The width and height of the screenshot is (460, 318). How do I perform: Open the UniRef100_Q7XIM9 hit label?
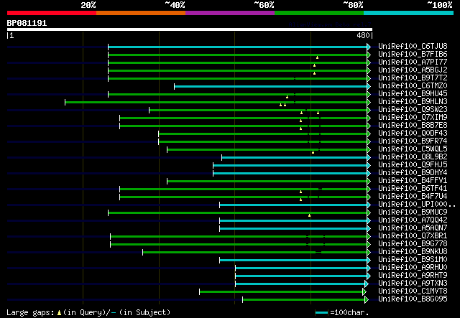pos(413,118)
